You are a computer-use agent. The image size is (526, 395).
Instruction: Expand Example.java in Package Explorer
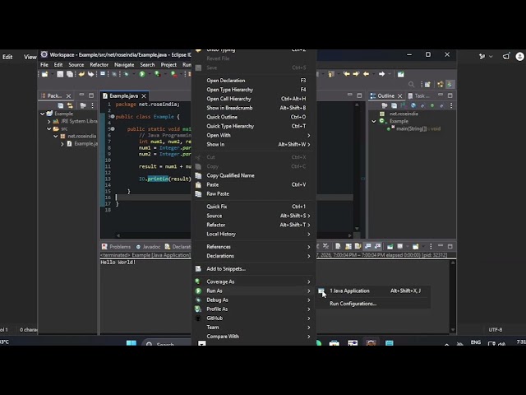[x=62, y=144]
